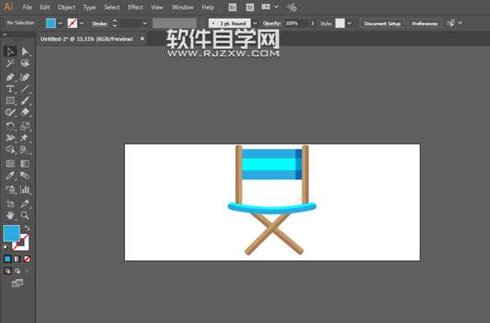Collapse the tools panel double arrow
This screenshot has width=490, height=323.
(x=5, y=34)
